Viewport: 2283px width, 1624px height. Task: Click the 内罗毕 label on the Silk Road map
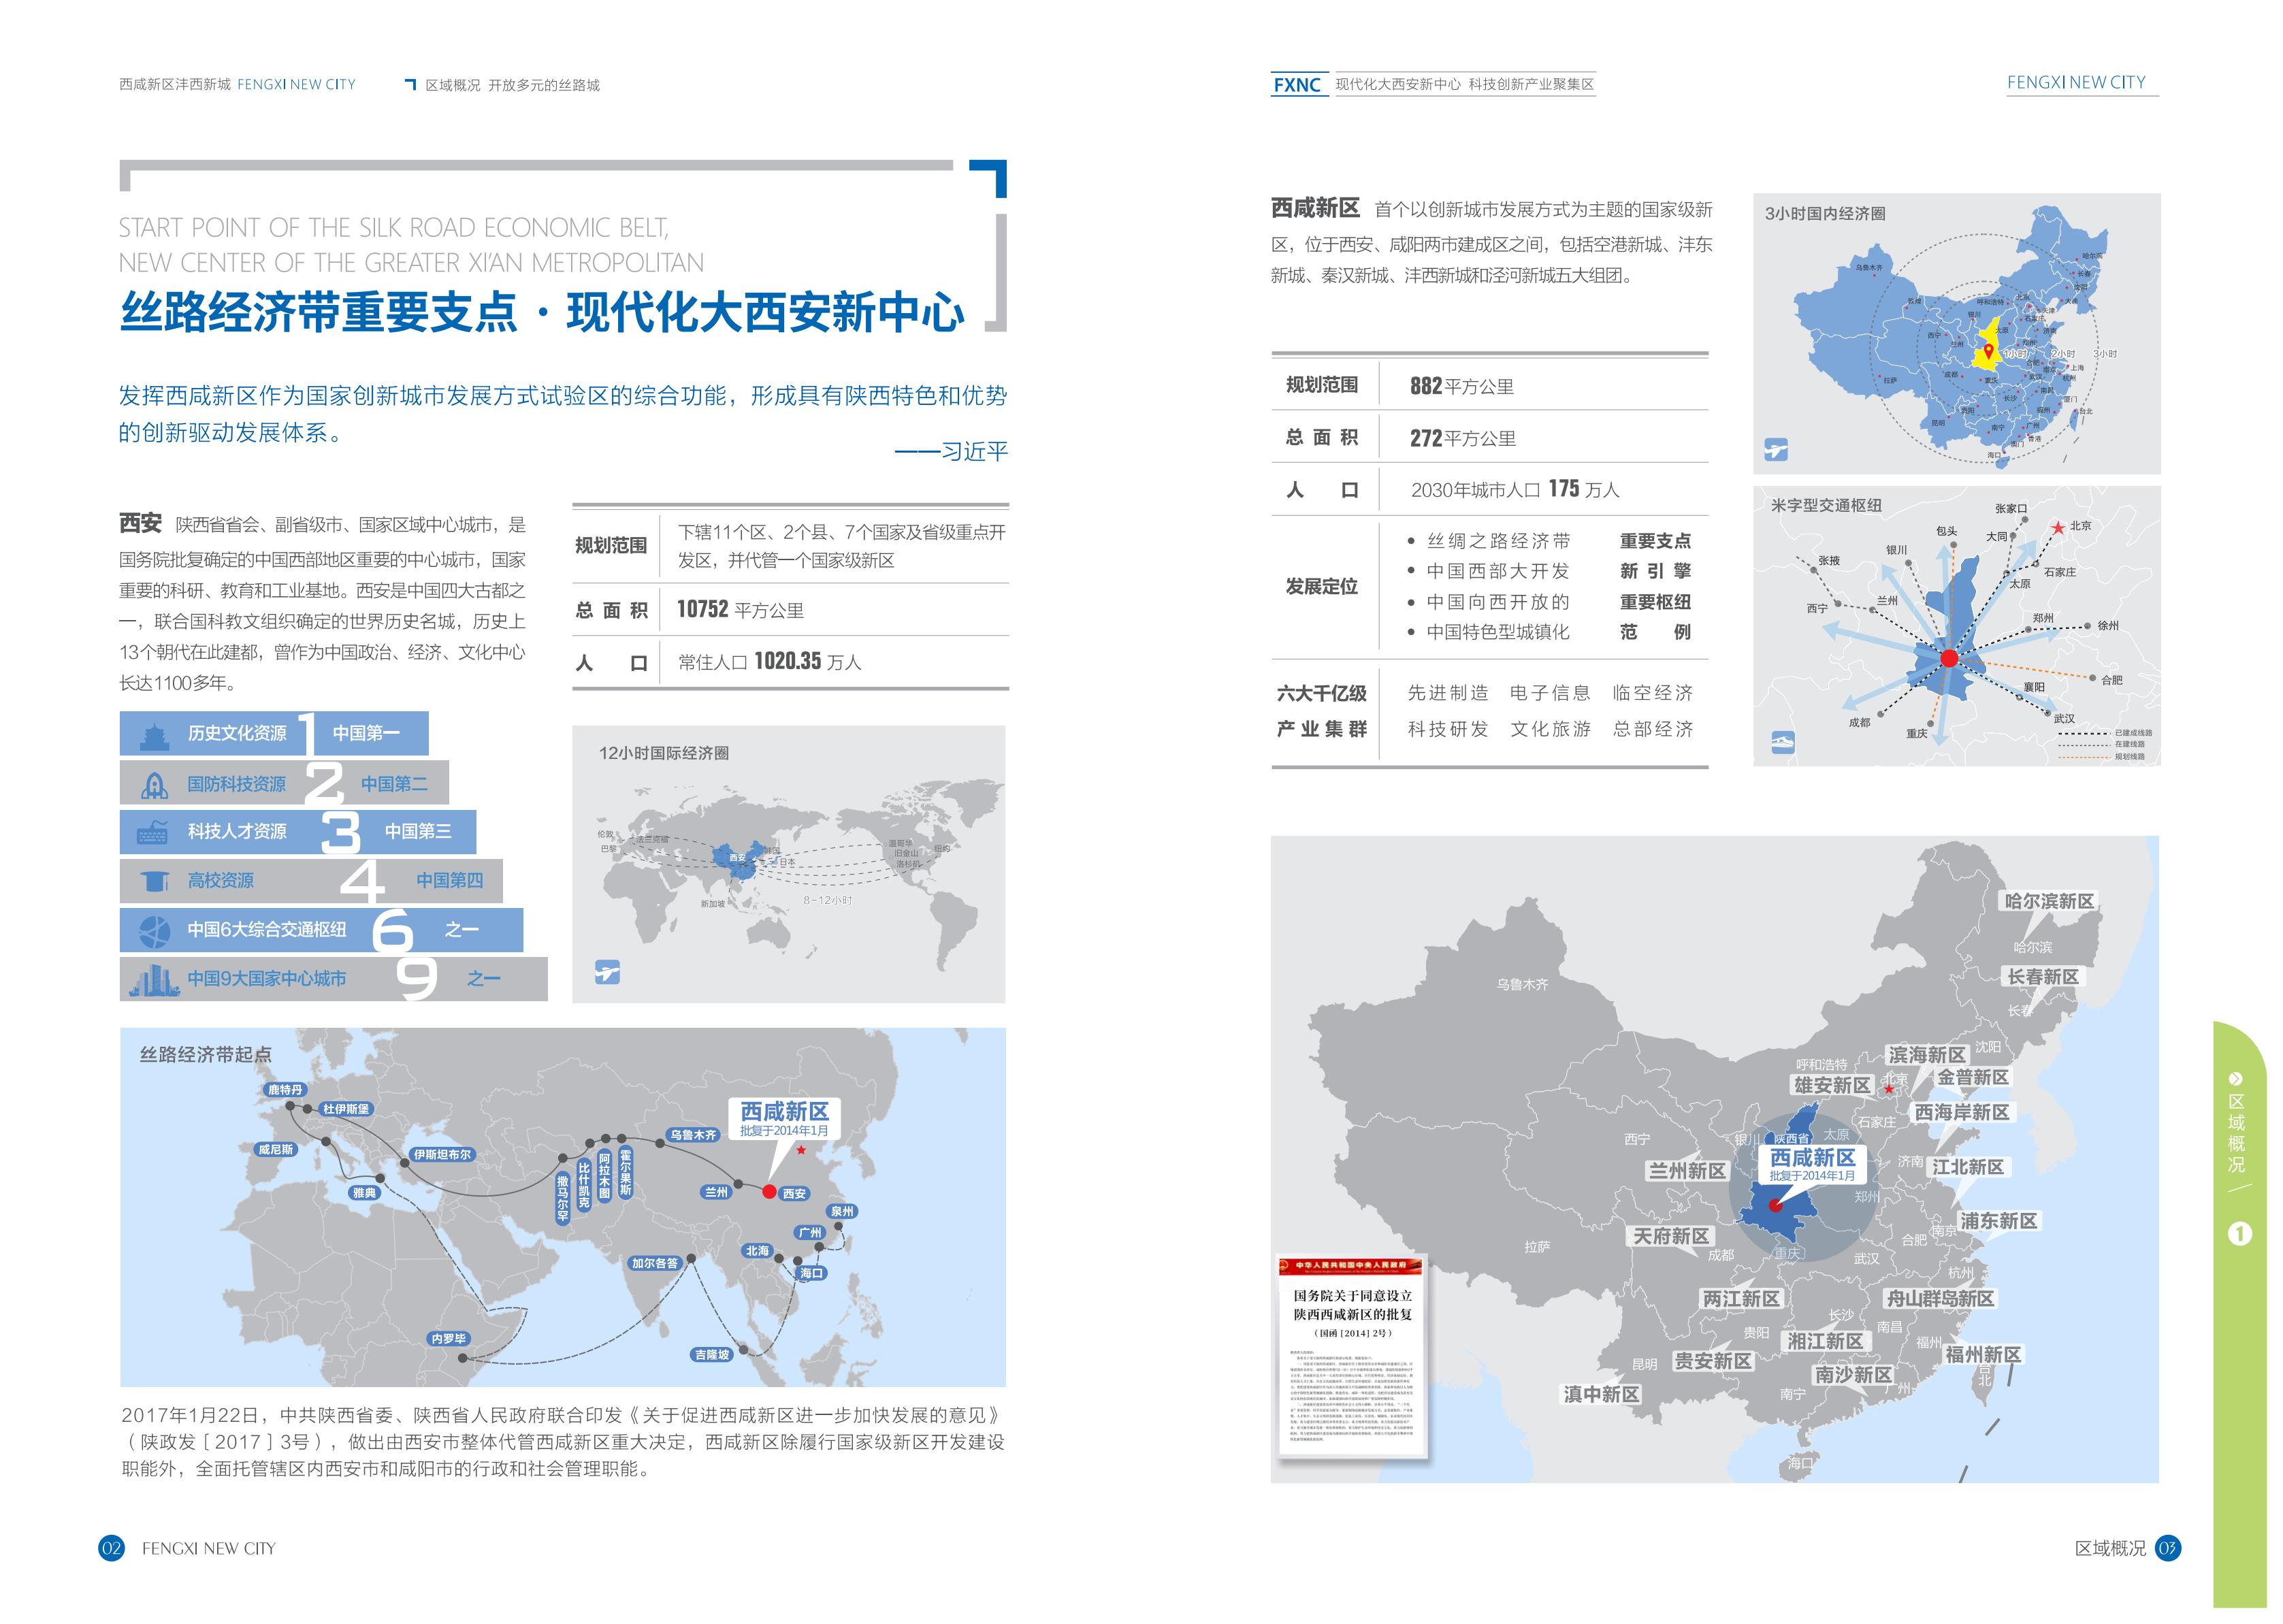448,1339
